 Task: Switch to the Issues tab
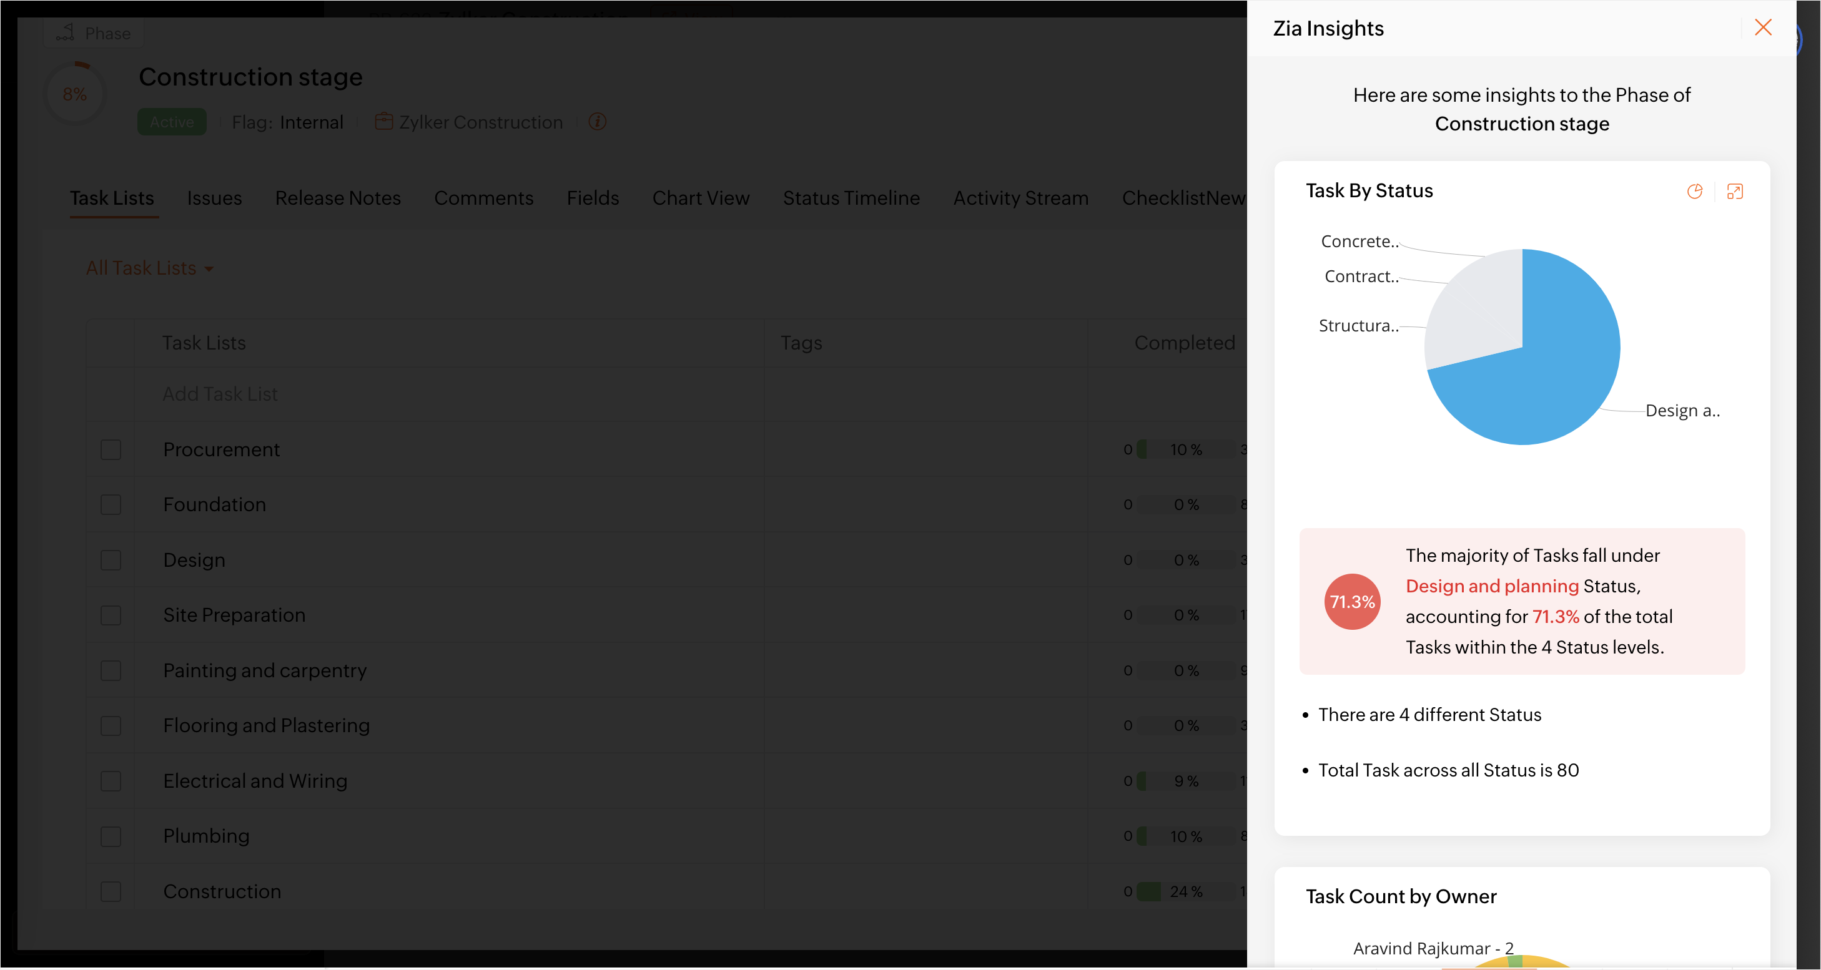coord(214,198)
